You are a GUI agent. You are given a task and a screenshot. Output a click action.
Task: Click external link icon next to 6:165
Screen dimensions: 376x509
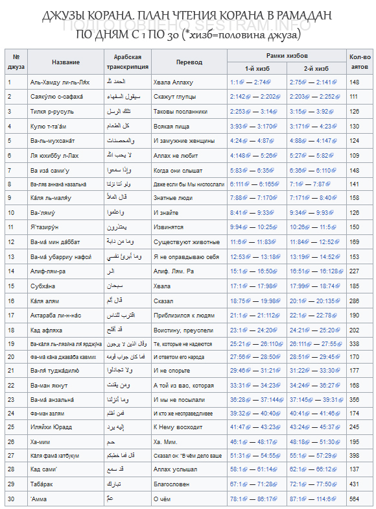tap(276, 184)
